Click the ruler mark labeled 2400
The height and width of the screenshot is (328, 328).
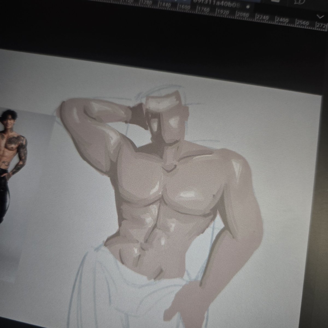[282, 20]
